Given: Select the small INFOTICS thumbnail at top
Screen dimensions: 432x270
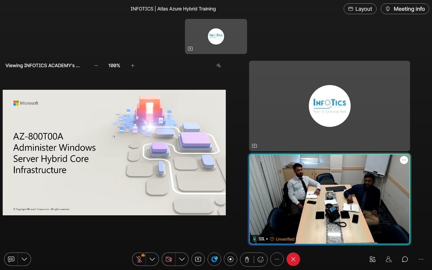Looking at the screenshot, I should [216, 36].
